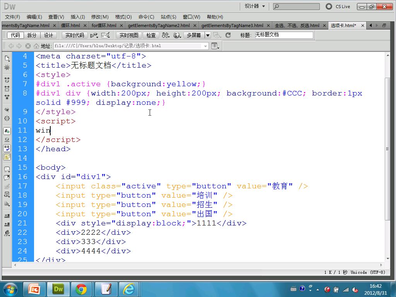Toggle 实时代码 (Live Code)
This screenshot has width=396, height=297.
(x=75, y=35)
